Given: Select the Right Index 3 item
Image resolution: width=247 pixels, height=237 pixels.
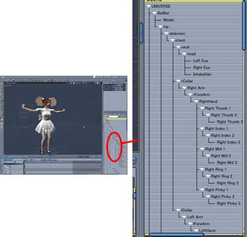Looking at the screenshot, I should (229, 142).
